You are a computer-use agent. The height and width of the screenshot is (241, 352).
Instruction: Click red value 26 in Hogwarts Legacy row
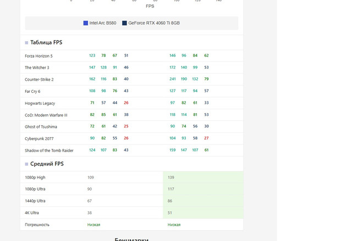pyautogui.click(x=126, y=103)
